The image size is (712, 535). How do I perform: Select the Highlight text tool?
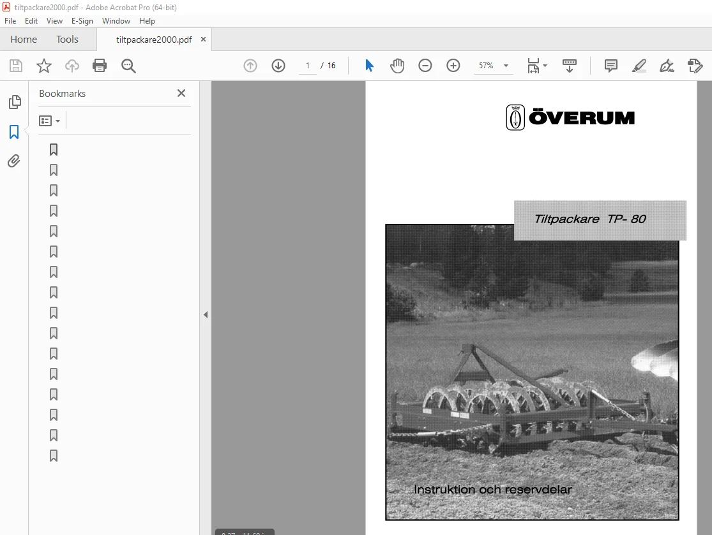tap(639, 66)
